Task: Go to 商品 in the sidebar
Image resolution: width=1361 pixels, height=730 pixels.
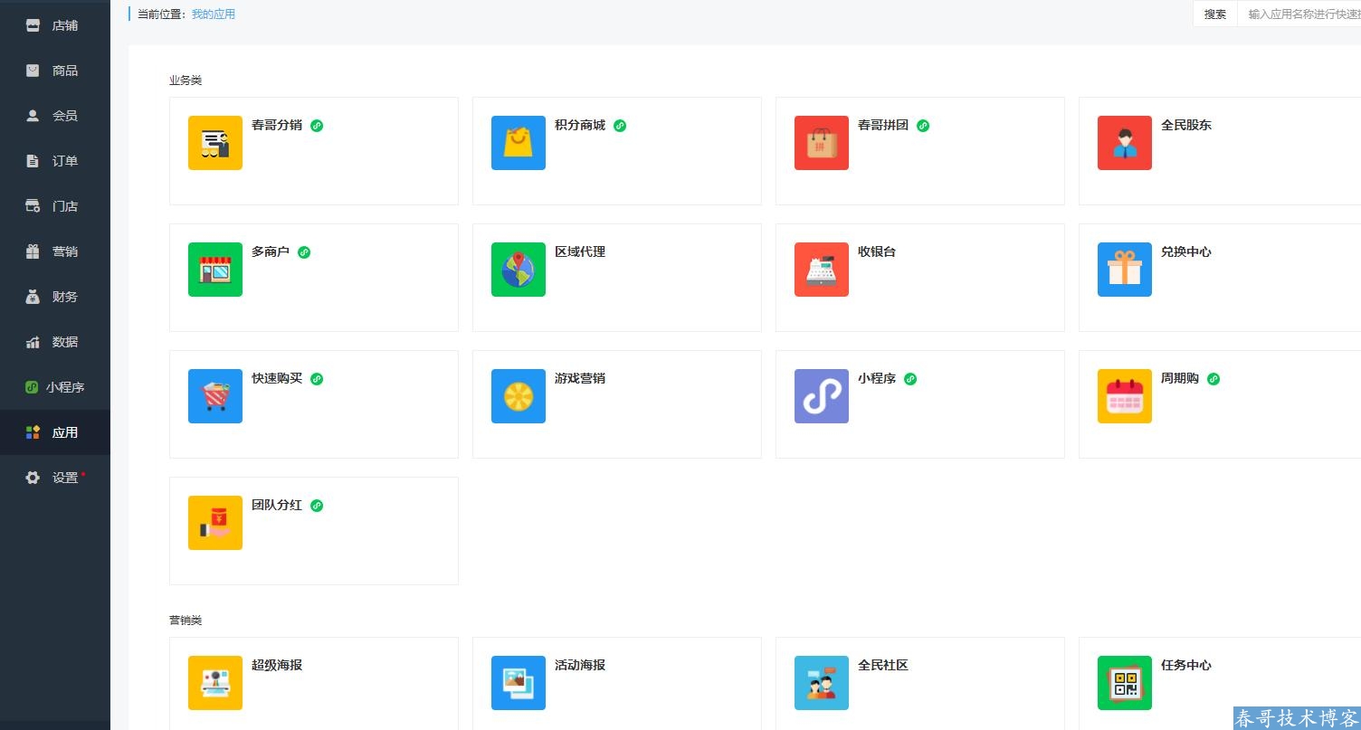Action: coord(55,71)
